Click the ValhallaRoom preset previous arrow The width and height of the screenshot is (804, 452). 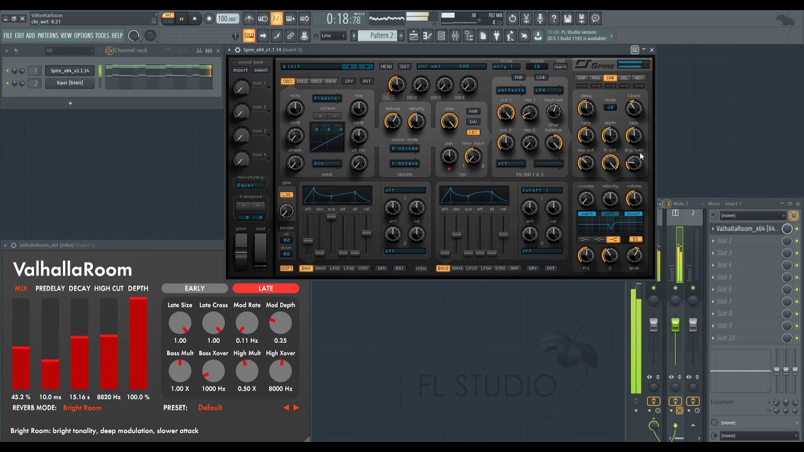point(286,408)
